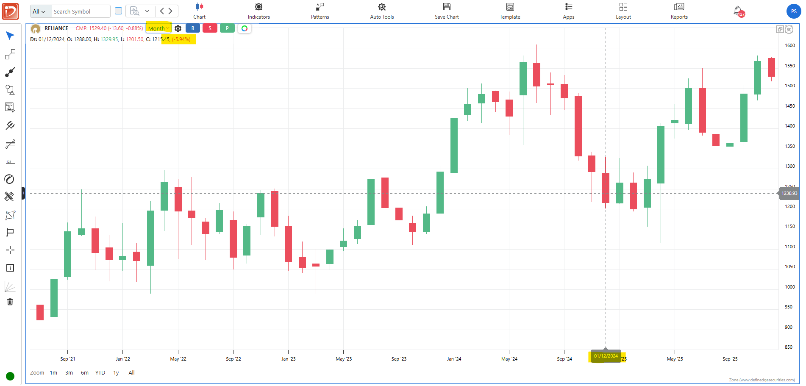
Task: Open the All exchange dropdown
Action: pos(39,11)
